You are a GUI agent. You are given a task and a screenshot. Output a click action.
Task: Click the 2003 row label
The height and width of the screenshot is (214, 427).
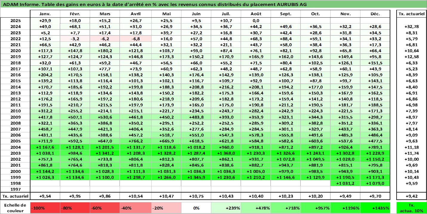(15, 153)
